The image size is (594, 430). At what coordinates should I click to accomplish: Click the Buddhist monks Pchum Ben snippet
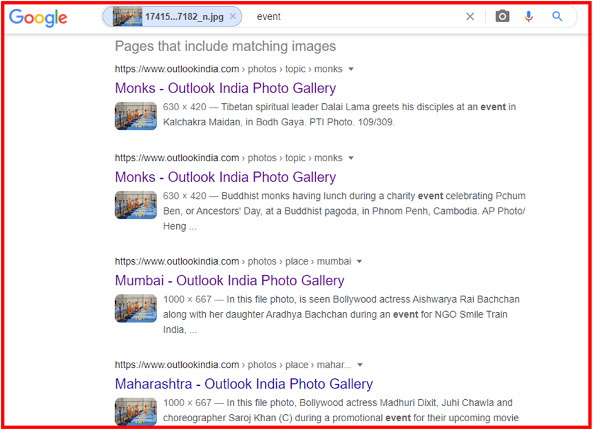(x=344, y=211)
